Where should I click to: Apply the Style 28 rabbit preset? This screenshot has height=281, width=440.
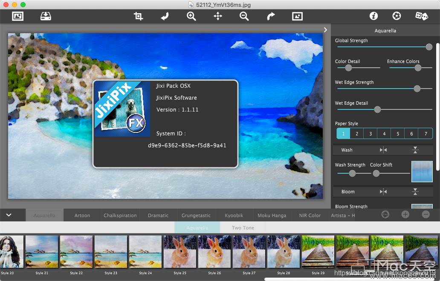tap(284, 252)
